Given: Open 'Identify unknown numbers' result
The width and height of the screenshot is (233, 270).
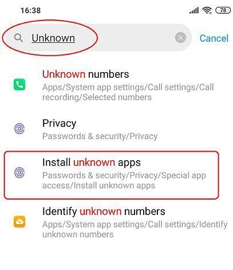Looking at the screenshot, I should 116,222.
